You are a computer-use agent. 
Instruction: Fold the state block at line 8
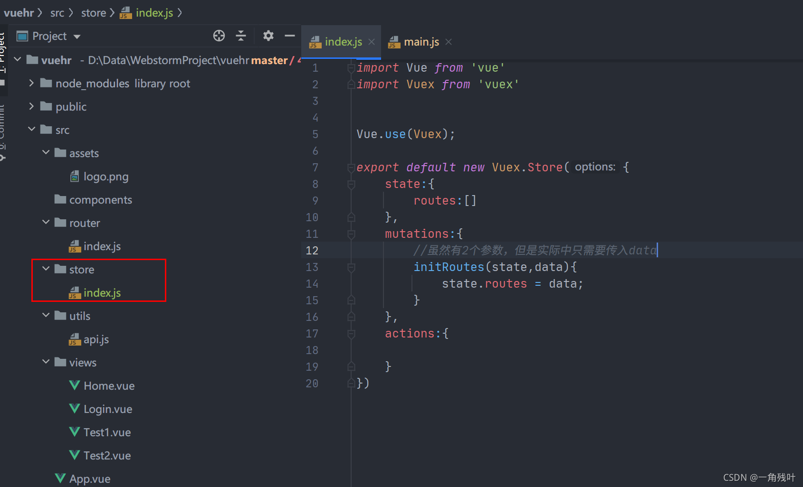coord(351,184)
